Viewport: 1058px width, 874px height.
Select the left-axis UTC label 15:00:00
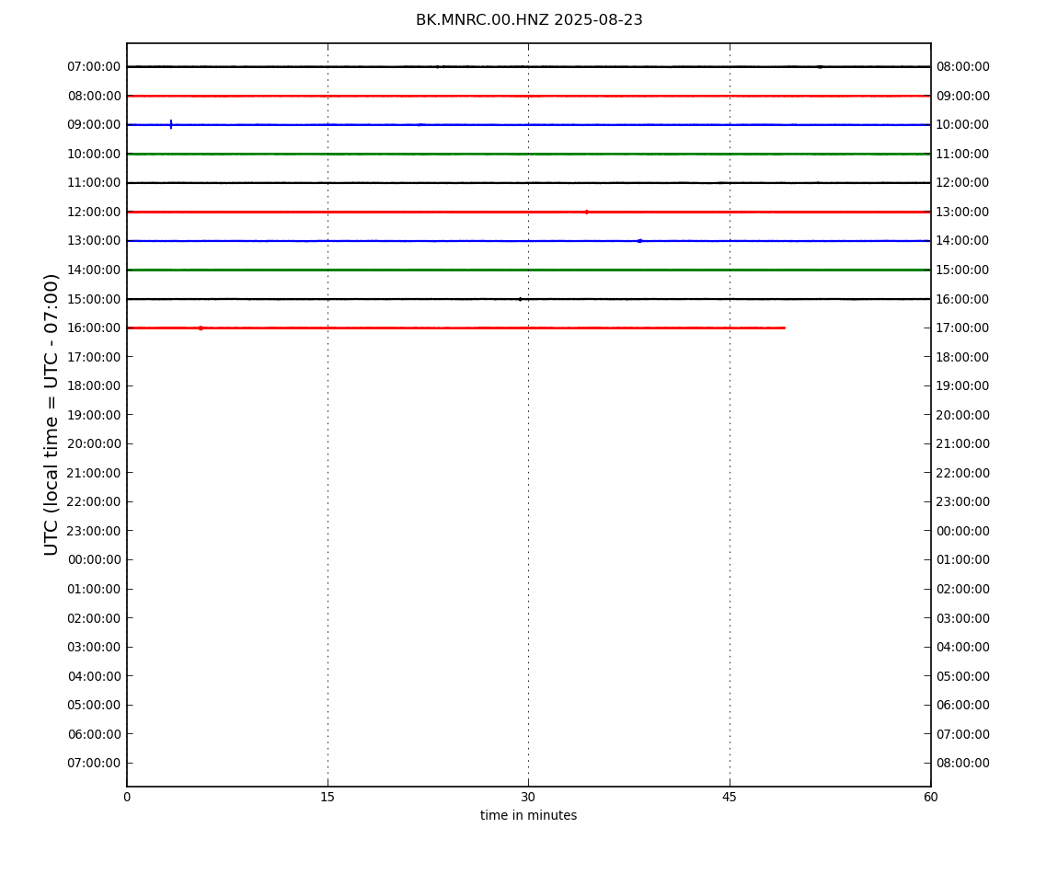(94, 299)
